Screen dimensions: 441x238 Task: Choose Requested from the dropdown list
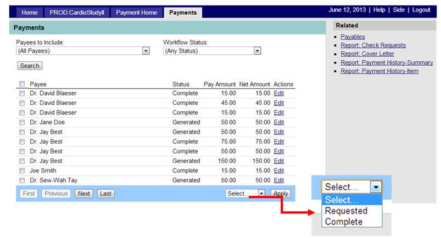[346, 211]
